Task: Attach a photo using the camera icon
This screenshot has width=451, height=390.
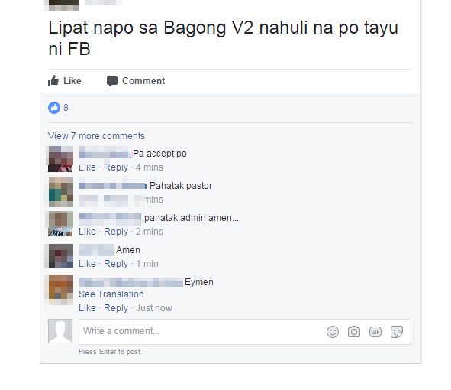Action: point(354,332)
